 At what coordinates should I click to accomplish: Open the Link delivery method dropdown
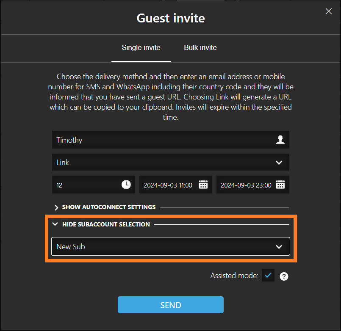pos(170,162)
